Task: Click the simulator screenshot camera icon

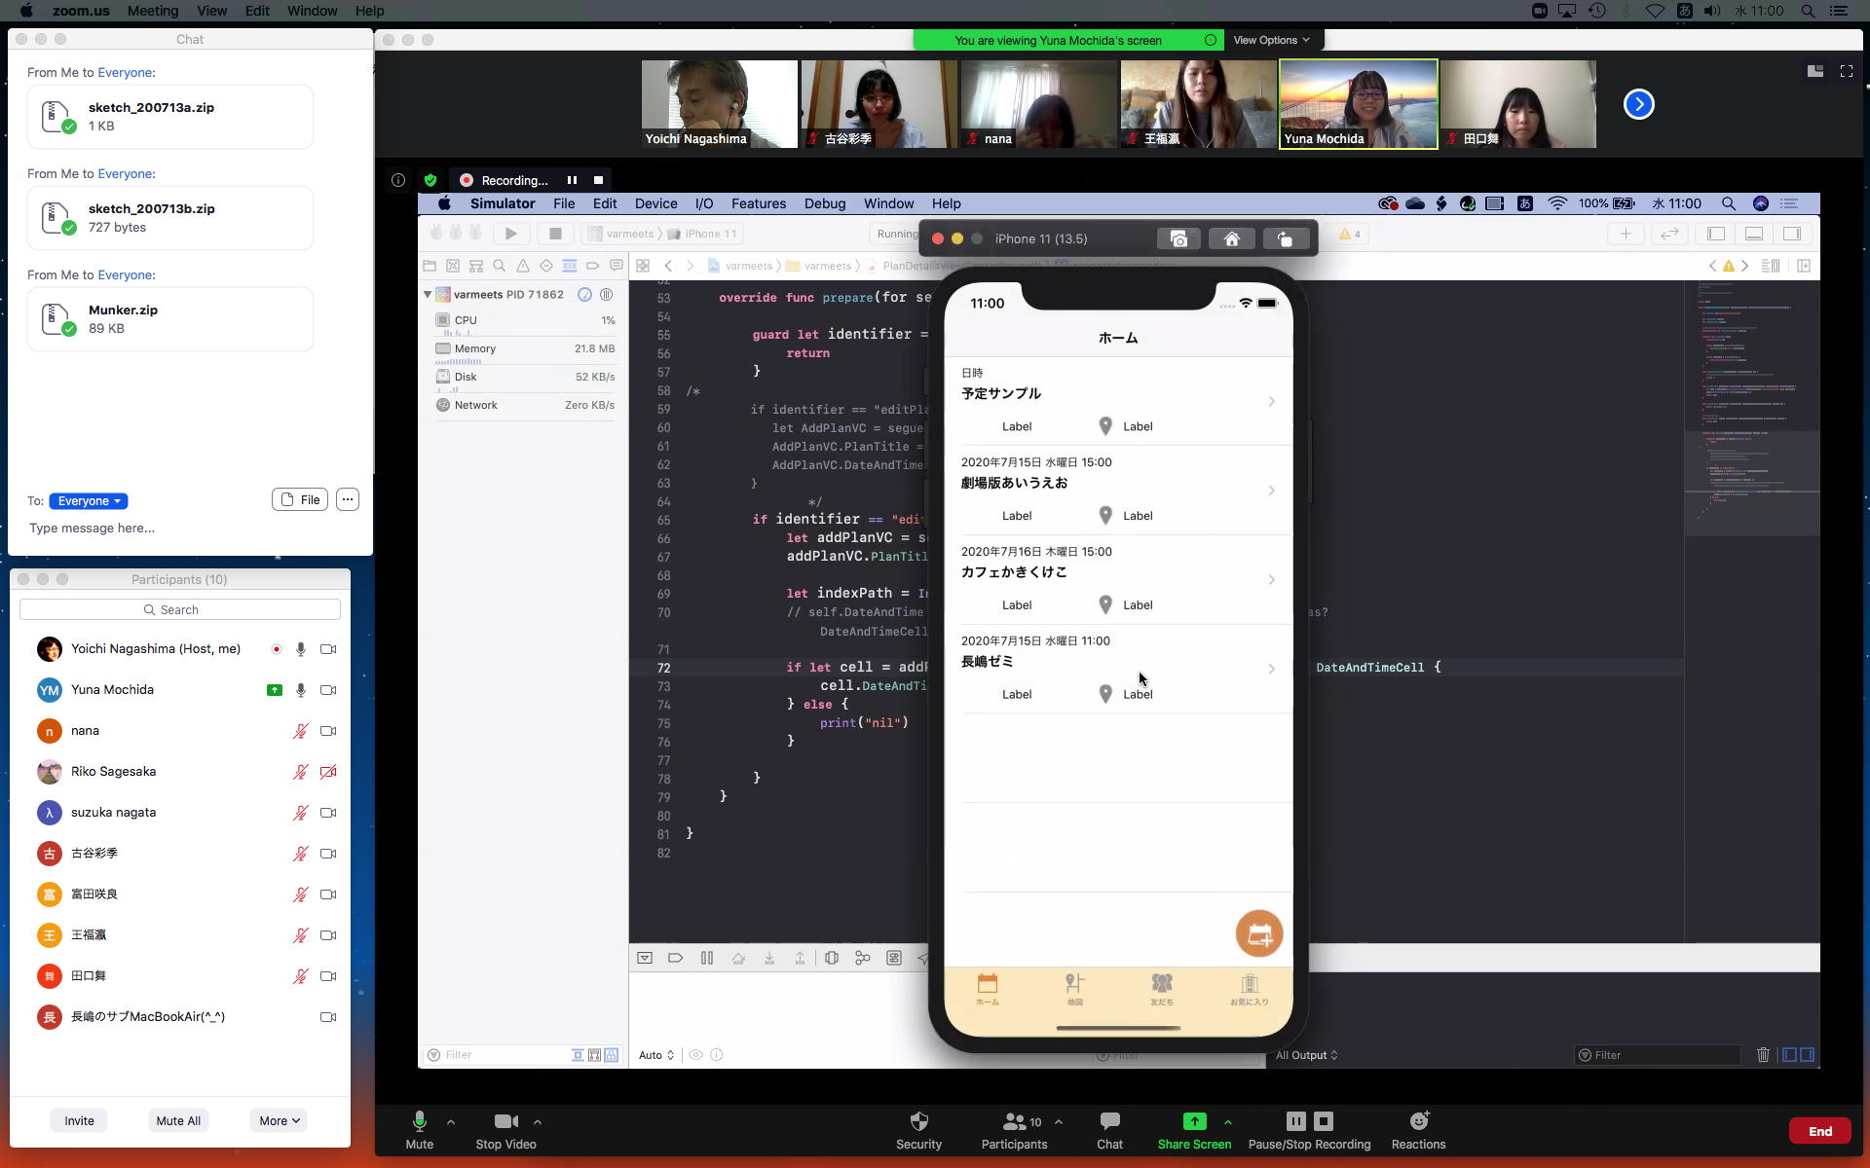Action: [x=1178, y=238]
